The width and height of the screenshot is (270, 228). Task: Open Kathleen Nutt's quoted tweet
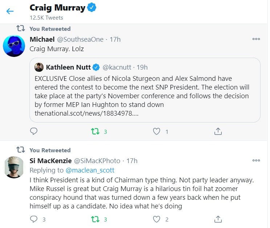[145, 90]
